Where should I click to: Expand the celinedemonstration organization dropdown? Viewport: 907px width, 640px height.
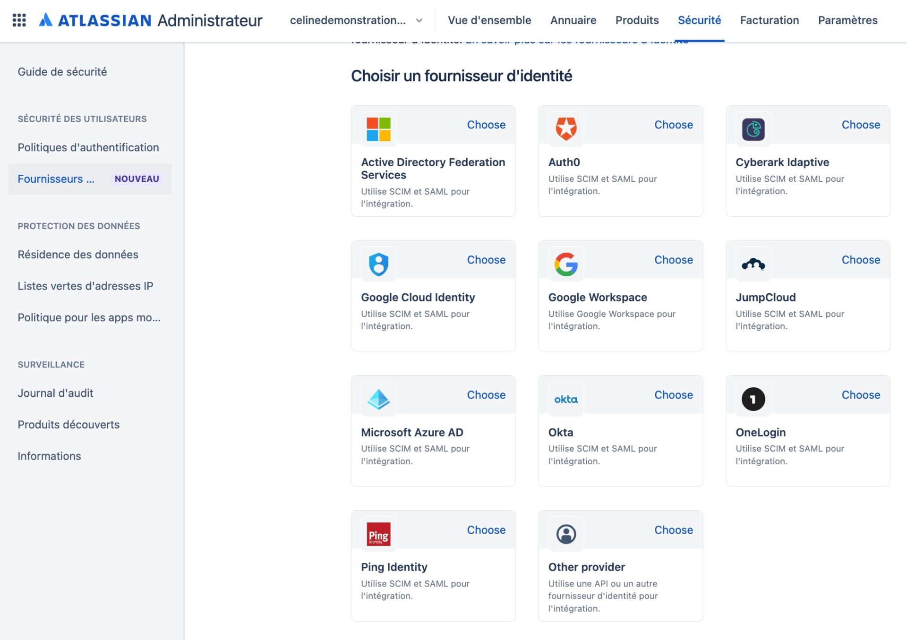(356, 20)
